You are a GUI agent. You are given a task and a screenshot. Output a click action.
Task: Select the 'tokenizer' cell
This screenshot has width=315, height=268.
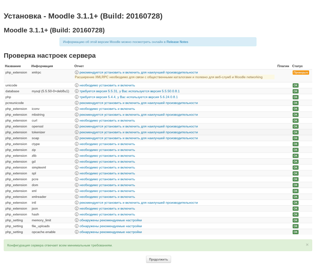tap(38, 132)
